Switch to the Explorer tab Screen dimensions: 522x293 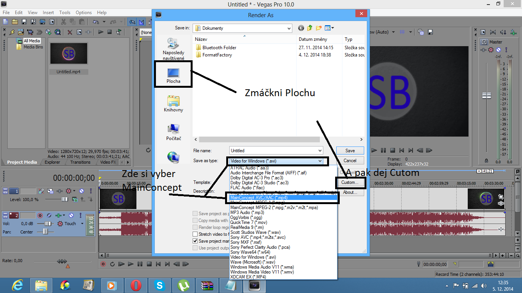(x=52, y=162)
